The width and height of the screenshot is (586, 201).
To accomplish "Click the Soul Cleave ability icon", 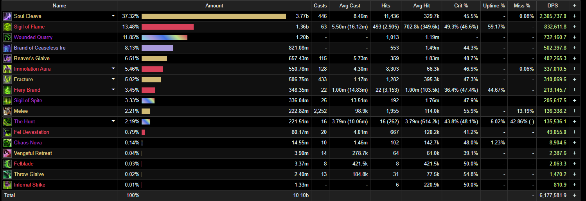I will (7, 16).
